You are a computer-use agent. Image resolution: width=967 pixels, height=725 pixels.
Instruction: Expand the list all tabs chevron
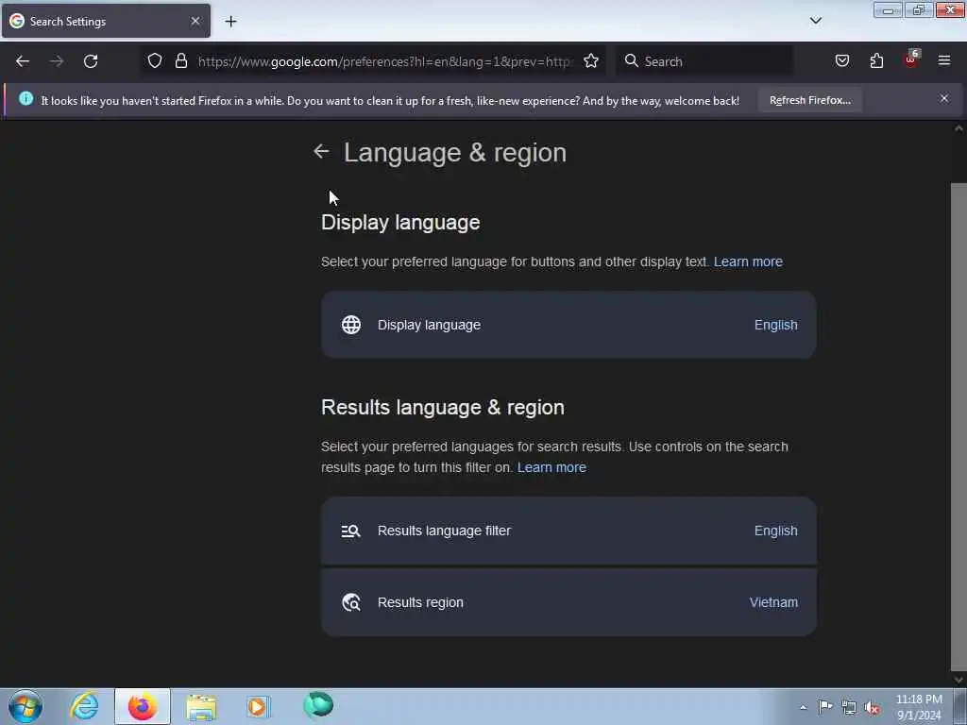click(816, 21)
